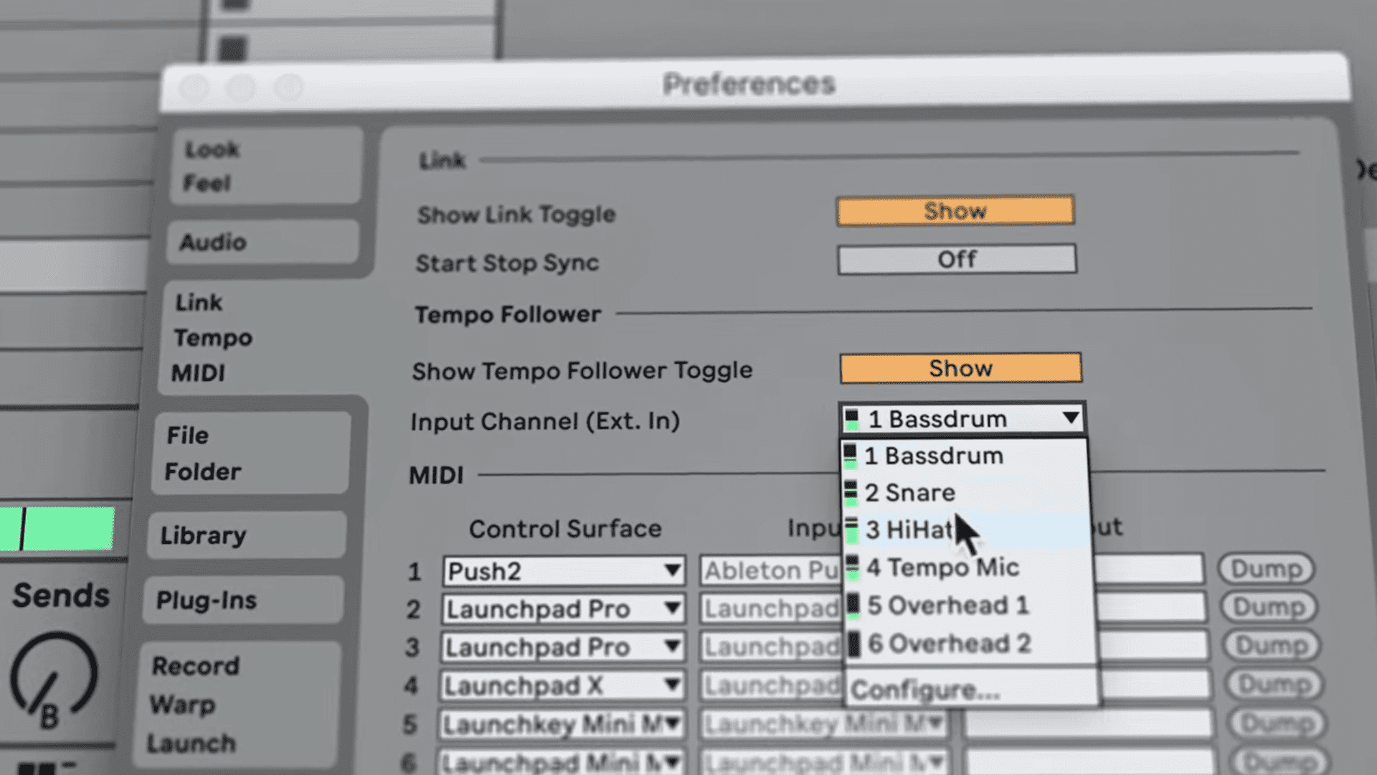This screenshot has width=1377, height=775.
Task: Open Control Surface 2 Launchpad Pro dropdown
Action: tap(563, 609)
